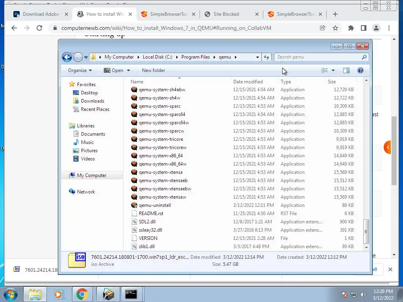Image resolution: width=403 pixels, height=302 pixels.
Task: Expand the arrow after qemu in breadcrumb
Action: click(235, 57)
